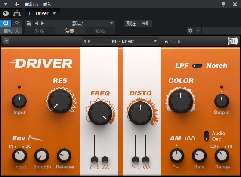The width and height of the screenshot is (241, 177).
Task: Click the Env envelope curve icon
Action: [35, 138]
